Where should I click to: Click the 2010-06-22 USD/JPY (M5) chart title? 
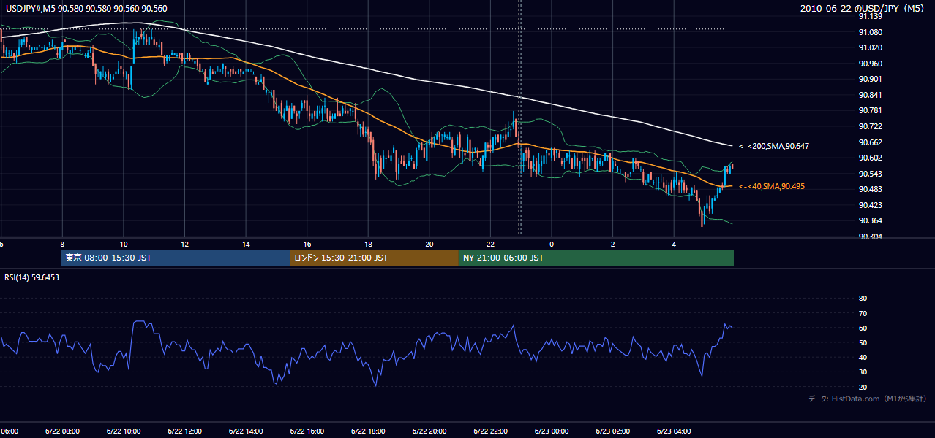863,9
